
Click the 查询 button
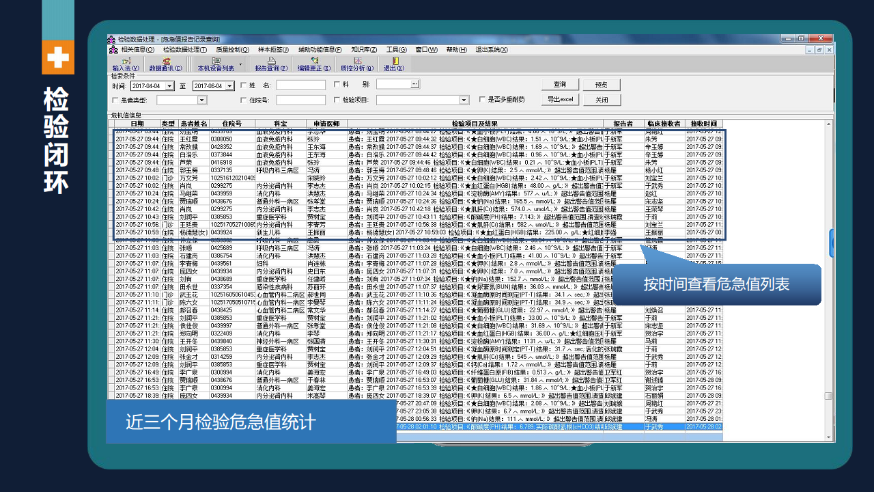coord(560,85)
